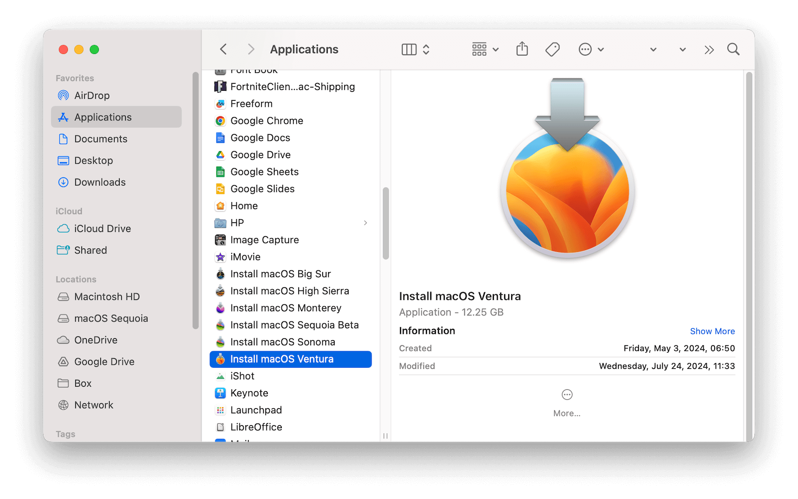Click the sidebar scrollbar

196,201
